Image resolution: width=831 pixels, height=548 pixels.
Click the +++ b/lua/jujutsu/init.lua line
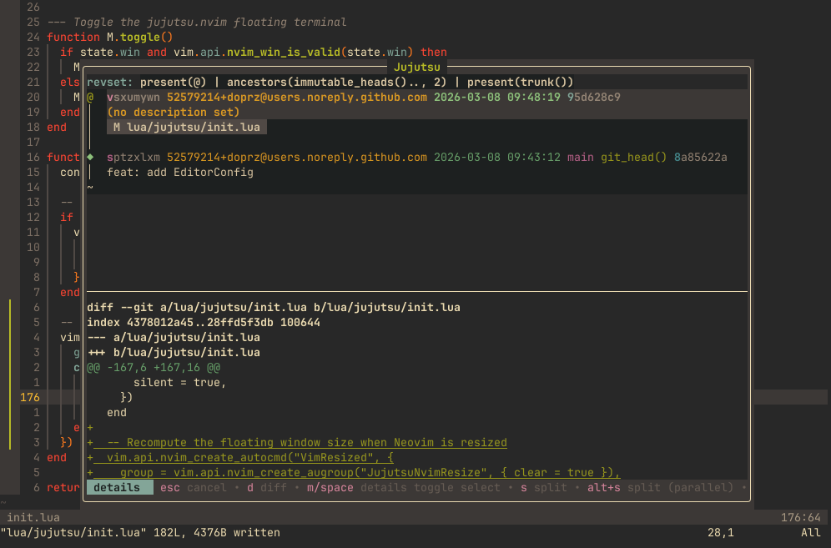(x=174, y=353)
